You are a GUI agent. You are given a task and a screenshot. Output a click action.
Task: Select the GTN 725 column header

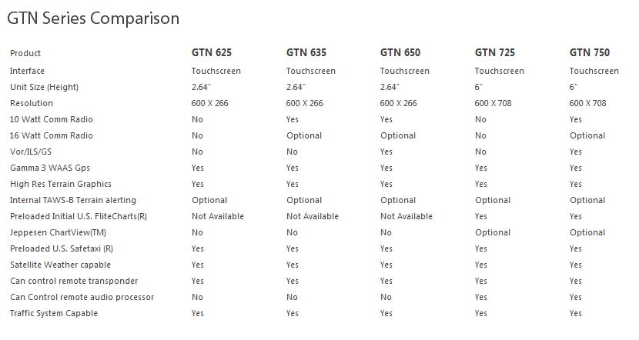tap(495, 52)
